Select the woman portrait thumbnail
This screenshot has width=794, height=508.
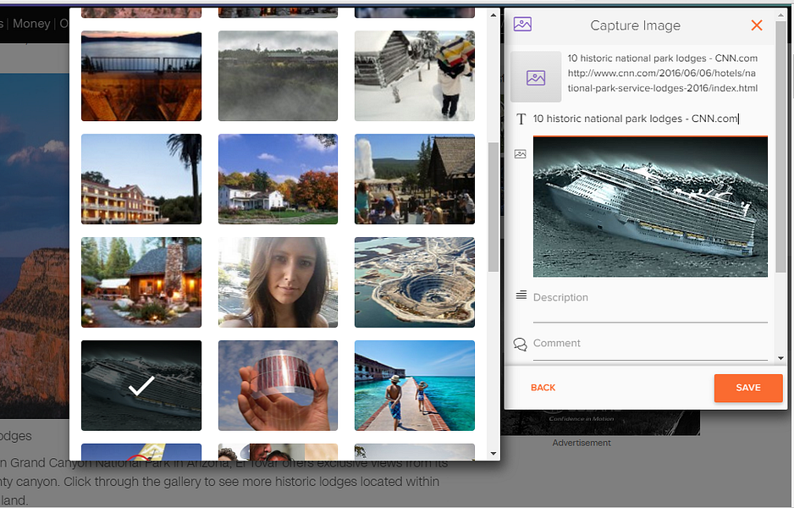278,282
